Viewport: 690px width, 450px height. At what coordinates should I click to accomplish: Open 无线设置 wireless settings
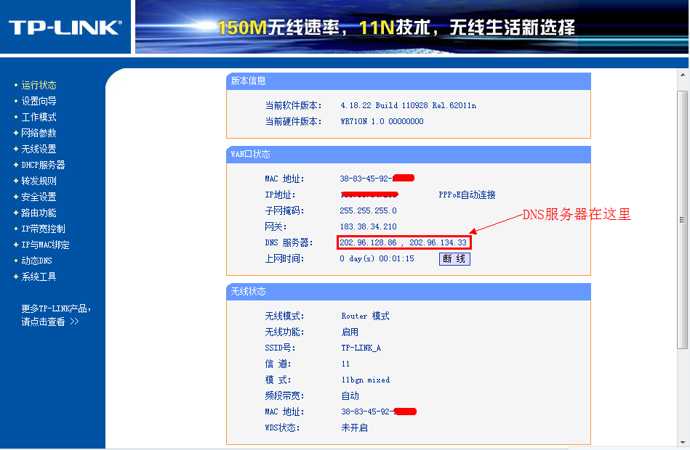click(x=40, y=149)
